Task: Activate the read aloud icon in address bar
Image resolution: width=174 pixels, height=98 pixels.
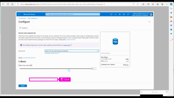Action: (133, 4)
